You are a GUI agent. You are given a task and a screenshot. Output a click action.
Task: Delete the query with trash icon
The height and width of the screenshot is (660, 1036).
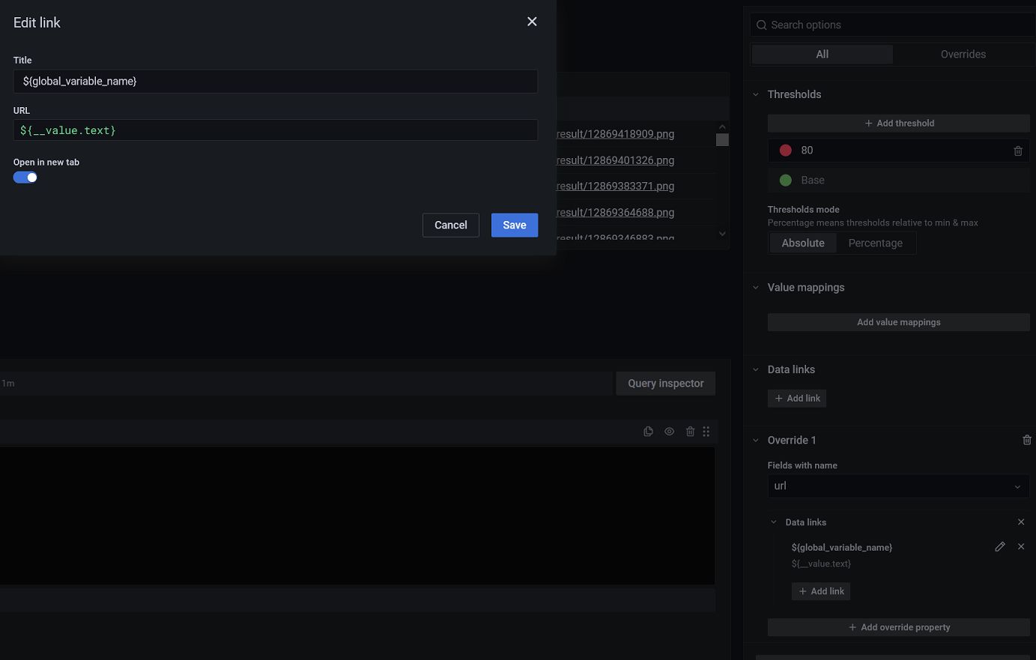click(x=691, y=432)
